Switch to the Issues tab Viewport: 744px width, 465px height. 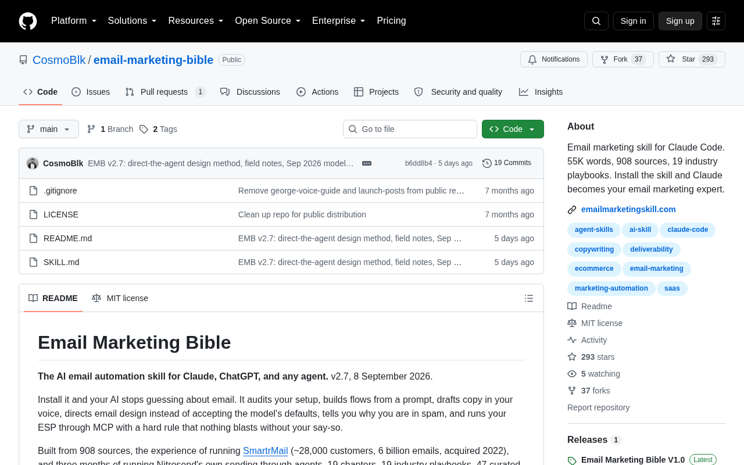91,92
